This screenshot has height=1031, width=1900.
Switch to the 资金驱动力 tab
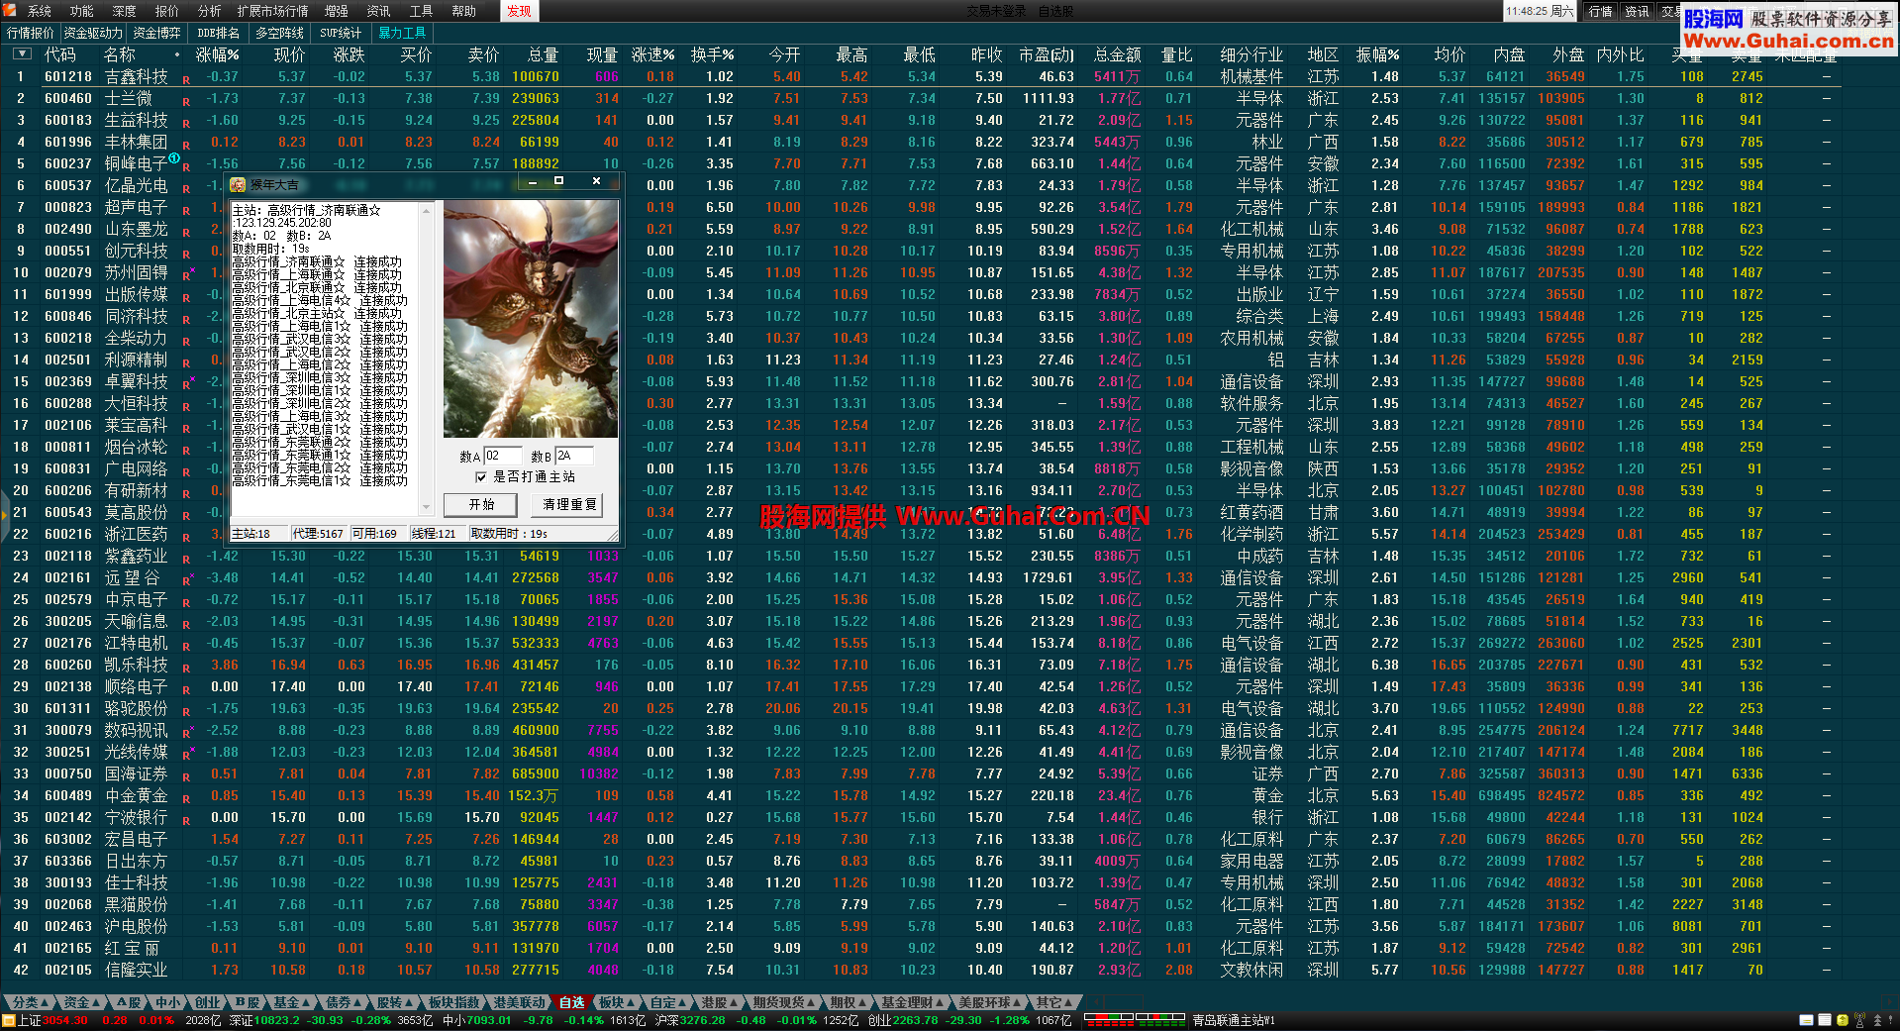coord(93,33)
